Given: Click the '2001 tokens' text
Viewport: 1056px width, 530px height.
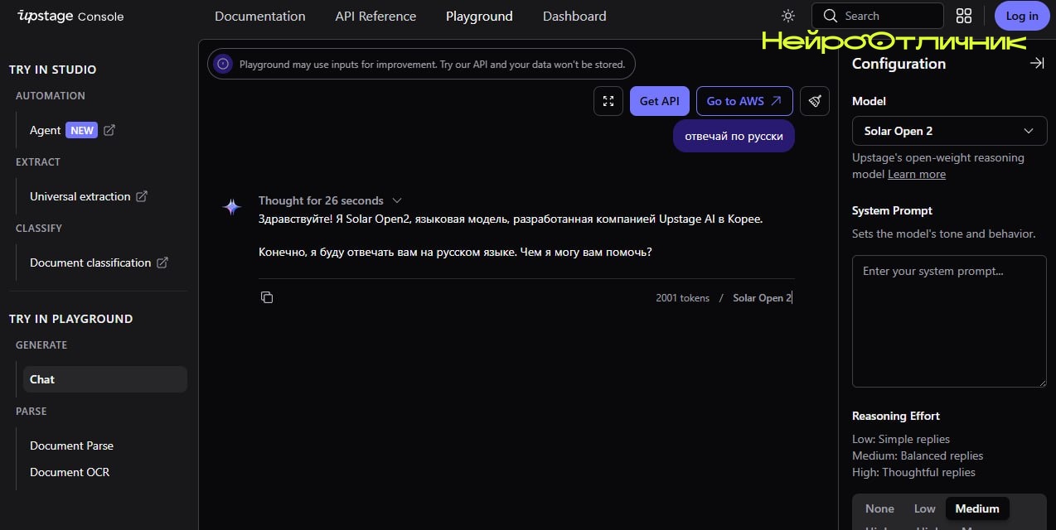Looking at the screenshot, I should click(682, 298).
